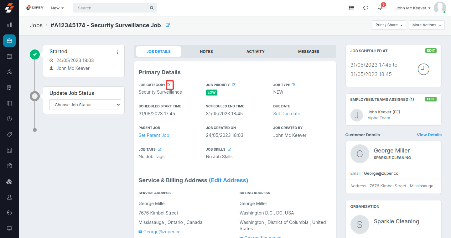Open the Activity tab
The image size is (451, 238).
click(x=255, y=51)
